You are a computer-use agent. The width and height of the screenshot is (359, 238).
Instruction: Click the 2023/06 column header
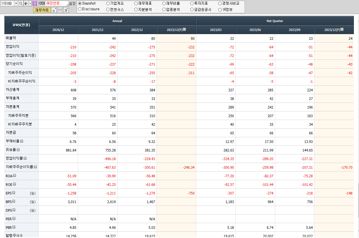pyautogui.click(x=255, y=30)
